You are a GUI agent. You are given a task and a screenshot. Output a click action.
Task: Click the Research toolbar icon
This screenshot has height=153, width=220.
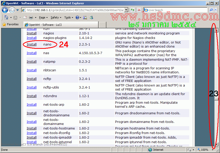tap(85, 17)
